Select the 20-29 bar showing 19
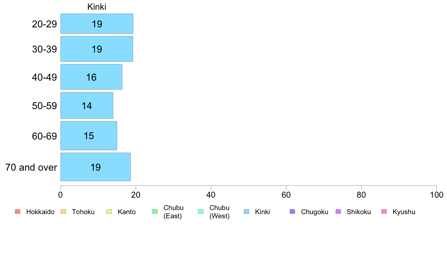447x276 pixels. tap(97, 24)
